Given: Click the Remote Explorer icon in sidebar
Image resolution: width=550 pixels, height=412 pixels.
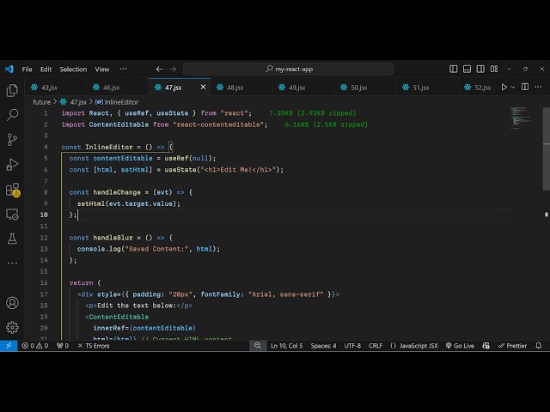Looking at the screenshot, I should (12, 214).
